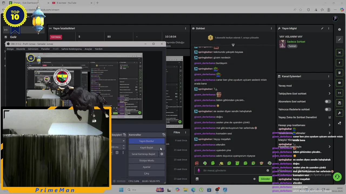This screenshot has height=194, width=346.
Task: Open three-dot menu beside Filtre
Action: (x=185, y=132)
